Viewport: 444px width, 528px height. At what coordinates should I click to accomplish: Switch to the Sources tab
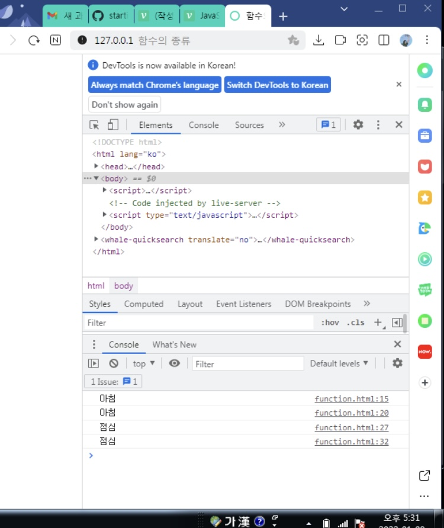point(249,125)
